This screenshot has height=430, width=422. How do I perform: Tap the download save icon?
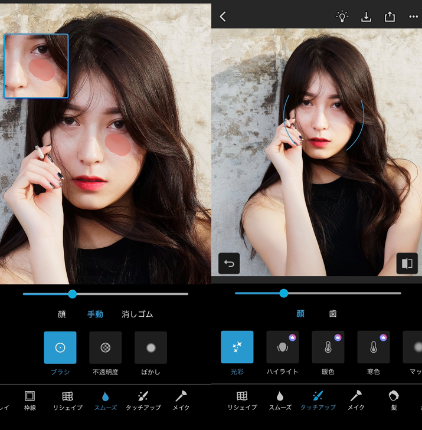[x=366, y=17]
